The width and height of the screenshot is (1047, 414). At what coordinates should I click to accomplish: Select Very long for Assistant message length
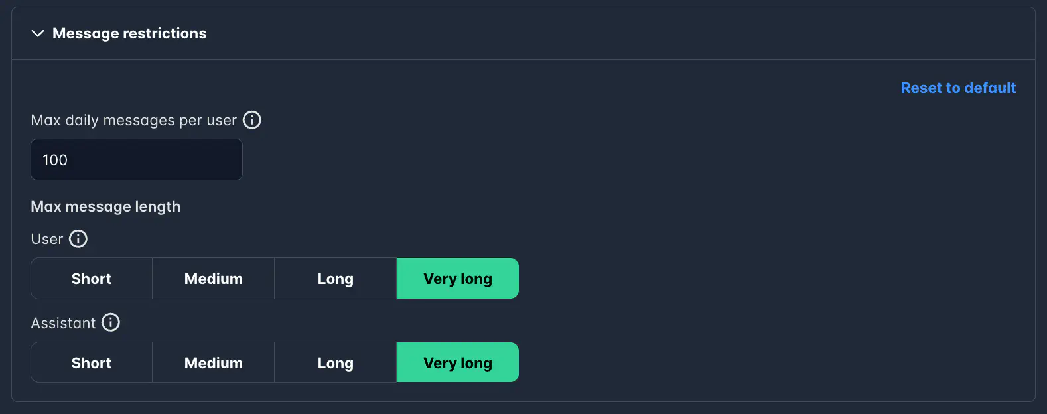click(458, 363)
